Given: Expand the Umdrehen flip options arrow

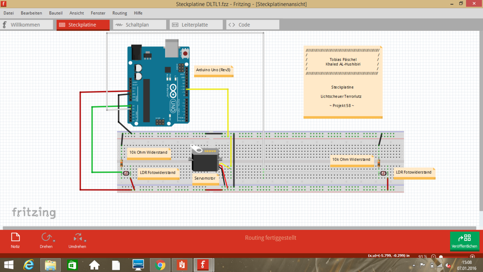Looking at the screenshot, I should (85, 241).
